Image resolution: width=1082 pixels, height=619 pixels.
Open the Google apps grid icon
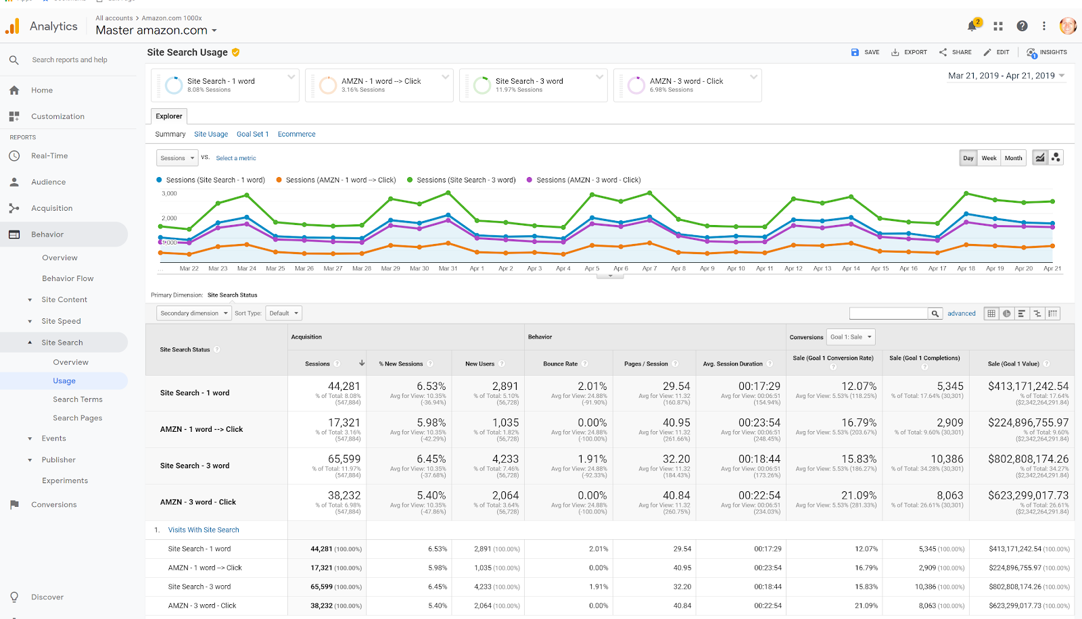tap(998, 26)
